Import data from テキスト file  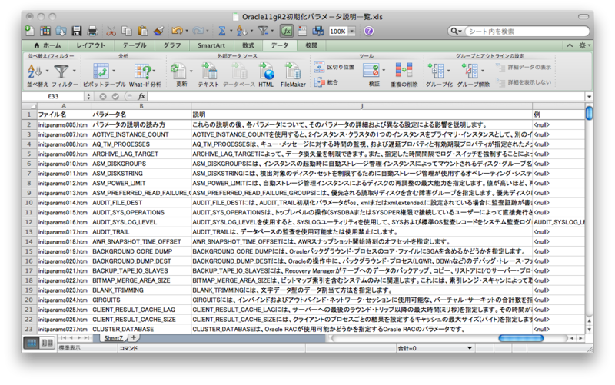(x=209, y=71)
